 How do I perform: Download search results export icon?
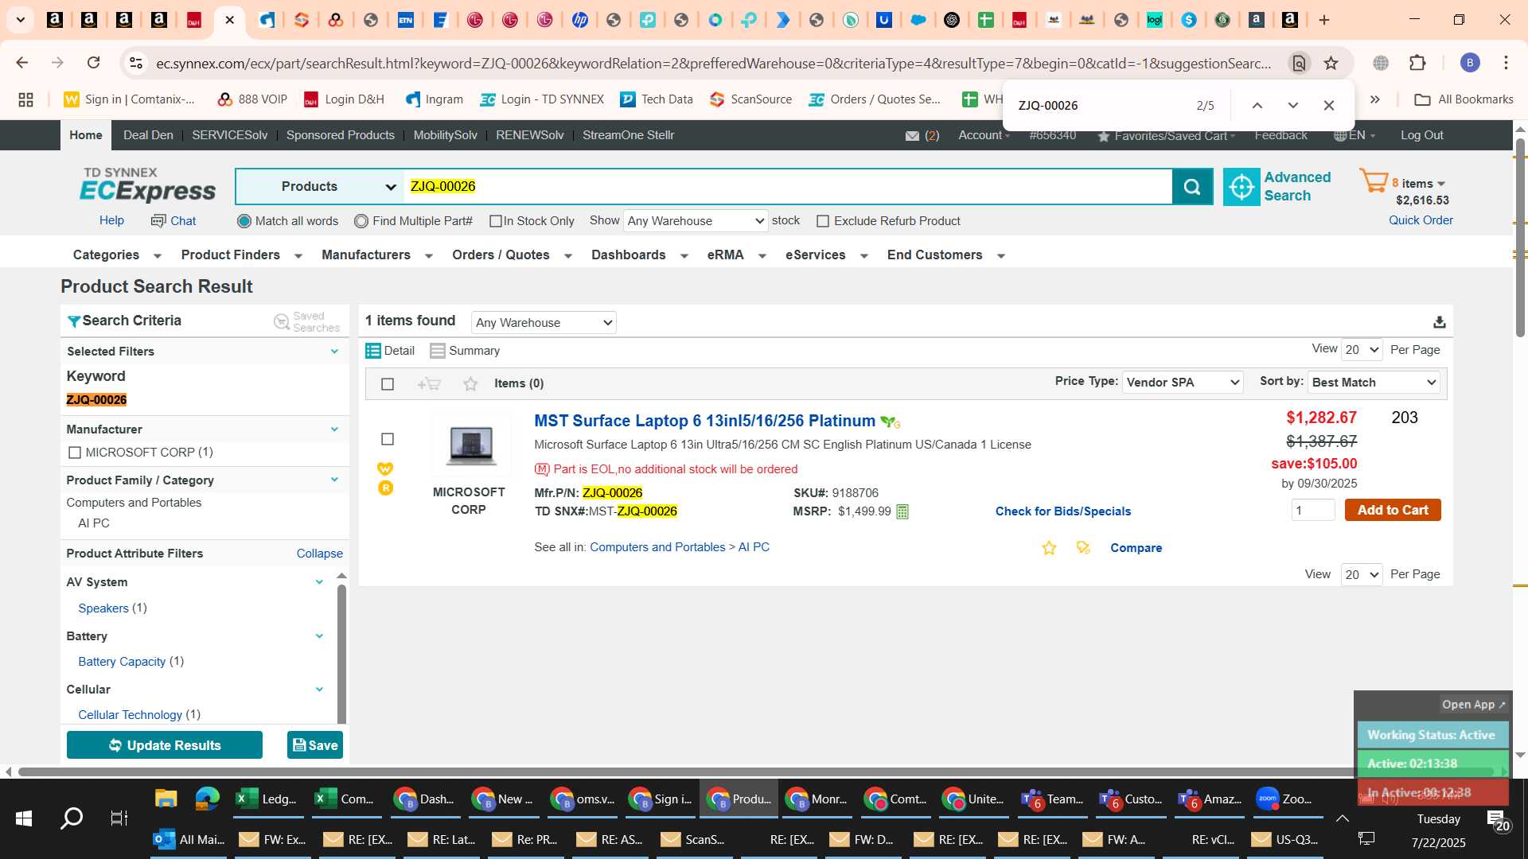(x=1439, y=322)
